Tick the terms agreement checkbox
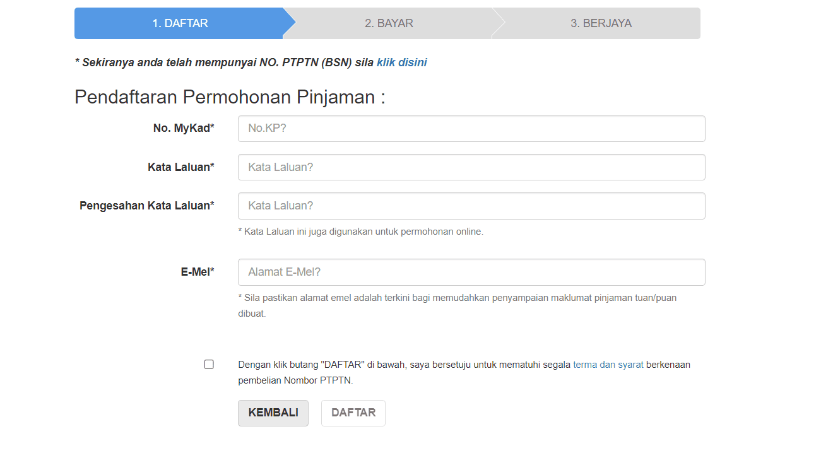 [209, 364]
